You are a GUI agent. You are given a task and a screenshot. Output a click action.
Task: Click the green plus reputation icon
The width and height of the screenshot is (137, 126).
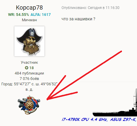(26, 68)
